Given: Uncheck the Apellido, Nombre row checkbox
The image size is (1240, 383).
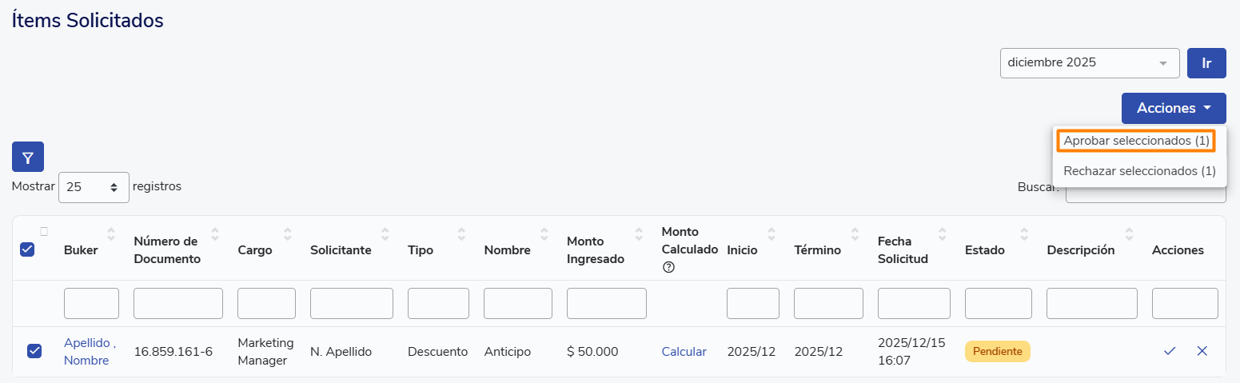Looking at the screenshot, I should (34, 351).
